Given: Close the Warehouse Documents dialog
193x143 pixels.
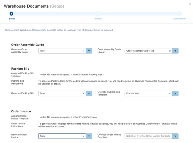Looking at the screenshot, I should tap(190, 4).
